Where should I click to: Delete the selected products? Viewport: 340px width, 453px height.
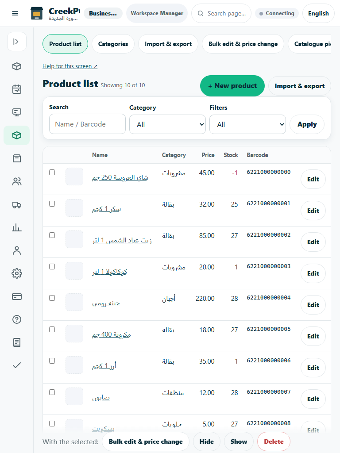[274, 441]
